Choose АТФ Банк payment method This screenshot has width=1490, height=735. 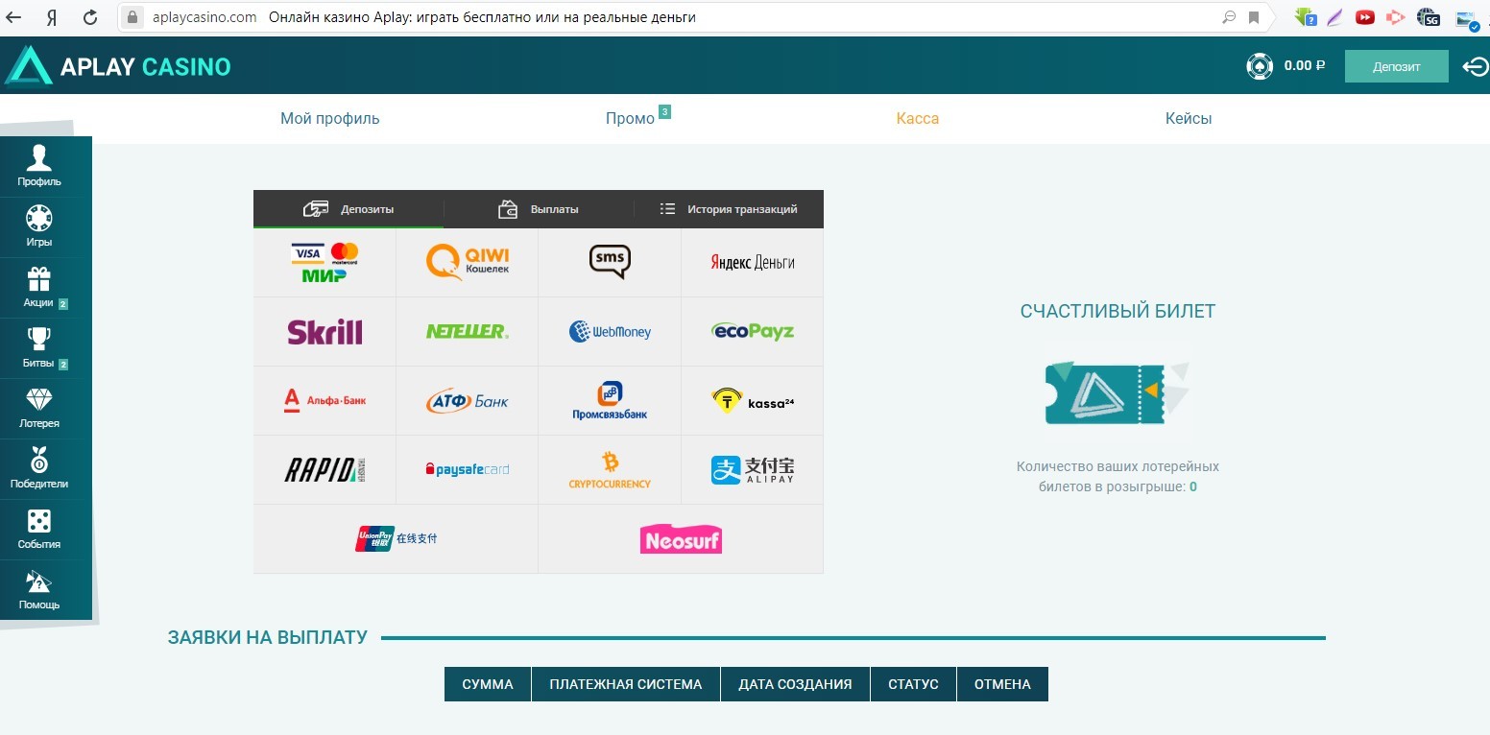tap(468, 401)
